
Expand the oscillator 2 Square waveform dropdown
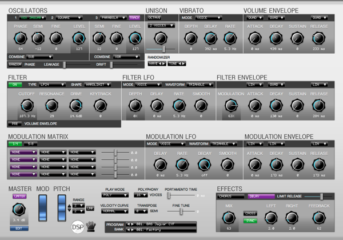tap(69, 18)
